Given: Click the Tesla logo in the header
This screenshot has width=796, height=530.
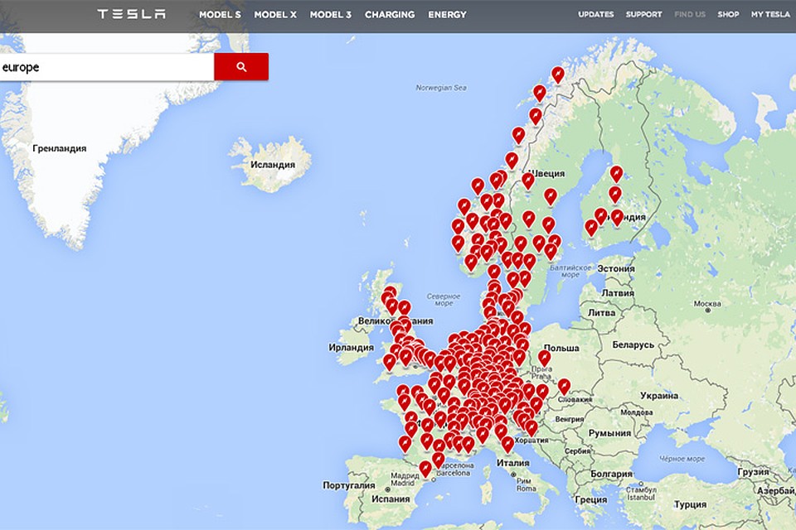Looking at the screenshot, I should click(131, 14).
